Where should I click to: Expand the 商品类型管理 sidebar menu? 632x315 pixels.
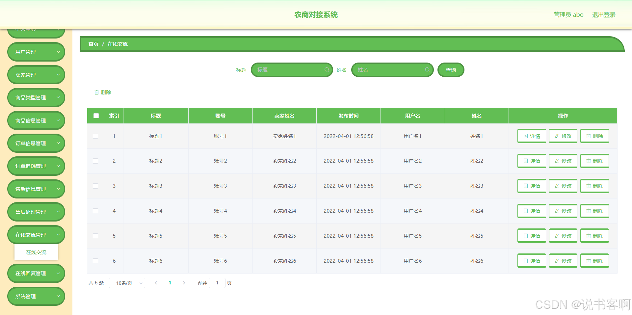pos(36,97)
